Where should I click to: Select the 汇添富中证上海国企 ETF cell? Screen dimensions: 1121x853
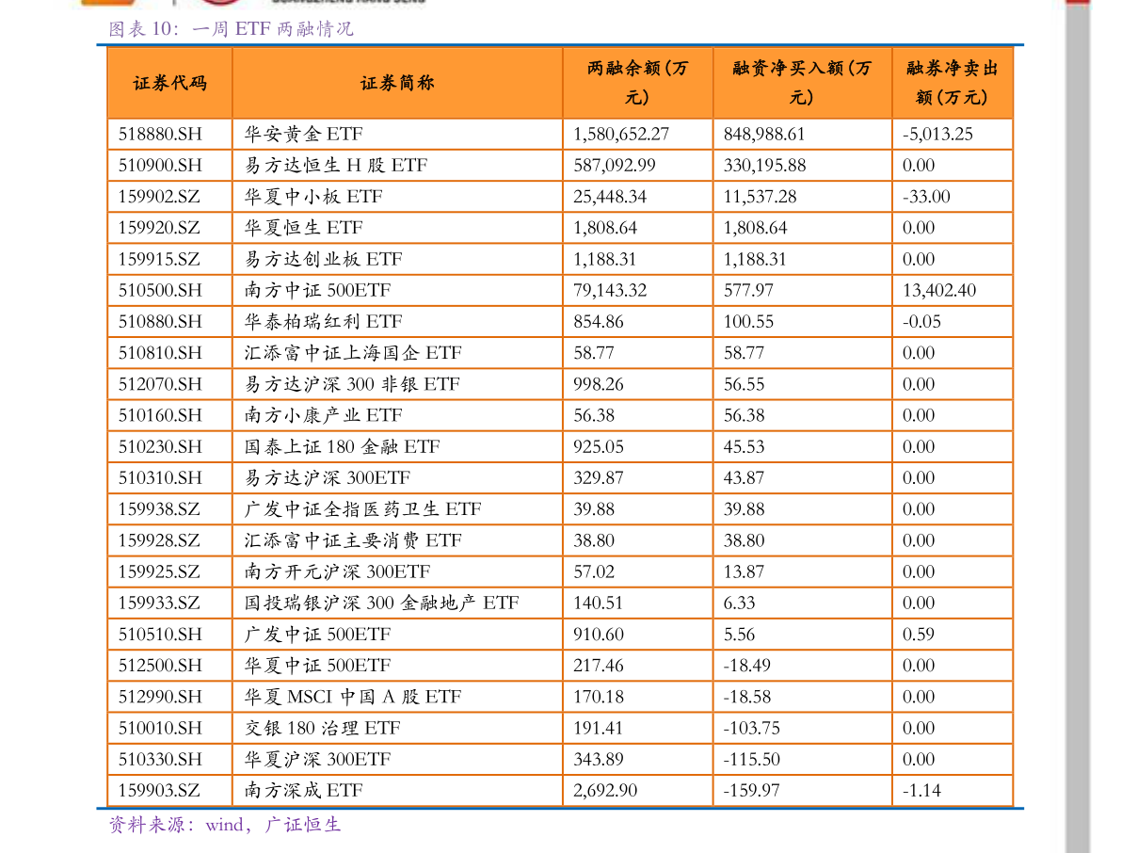click(x=353, y=353)
